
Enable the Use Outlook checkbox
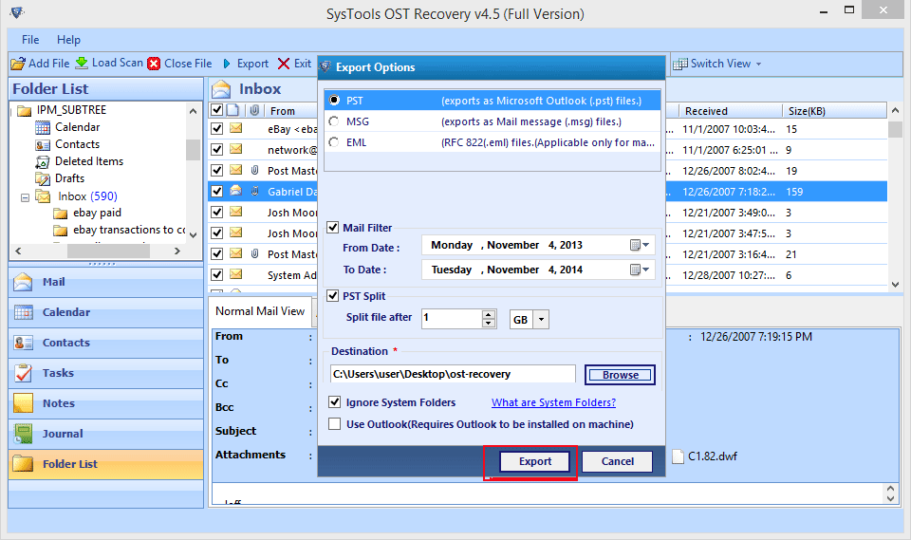334,424
